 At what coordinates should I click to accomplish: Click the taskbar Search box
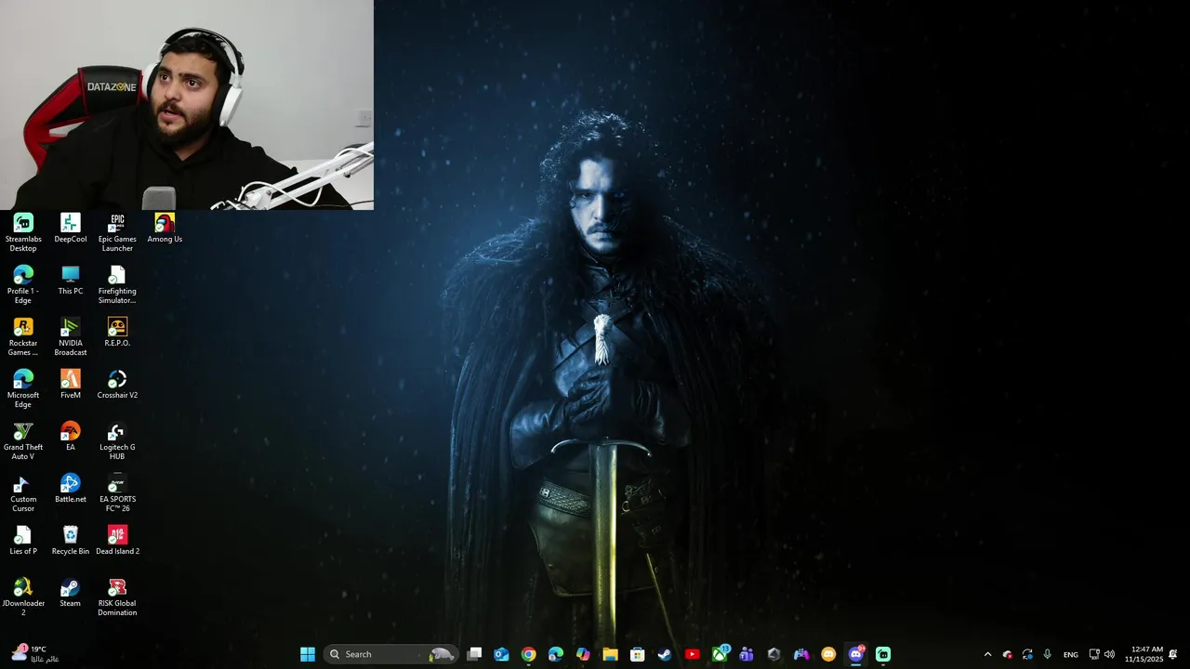pyautogui.click(x=391, y=654)
